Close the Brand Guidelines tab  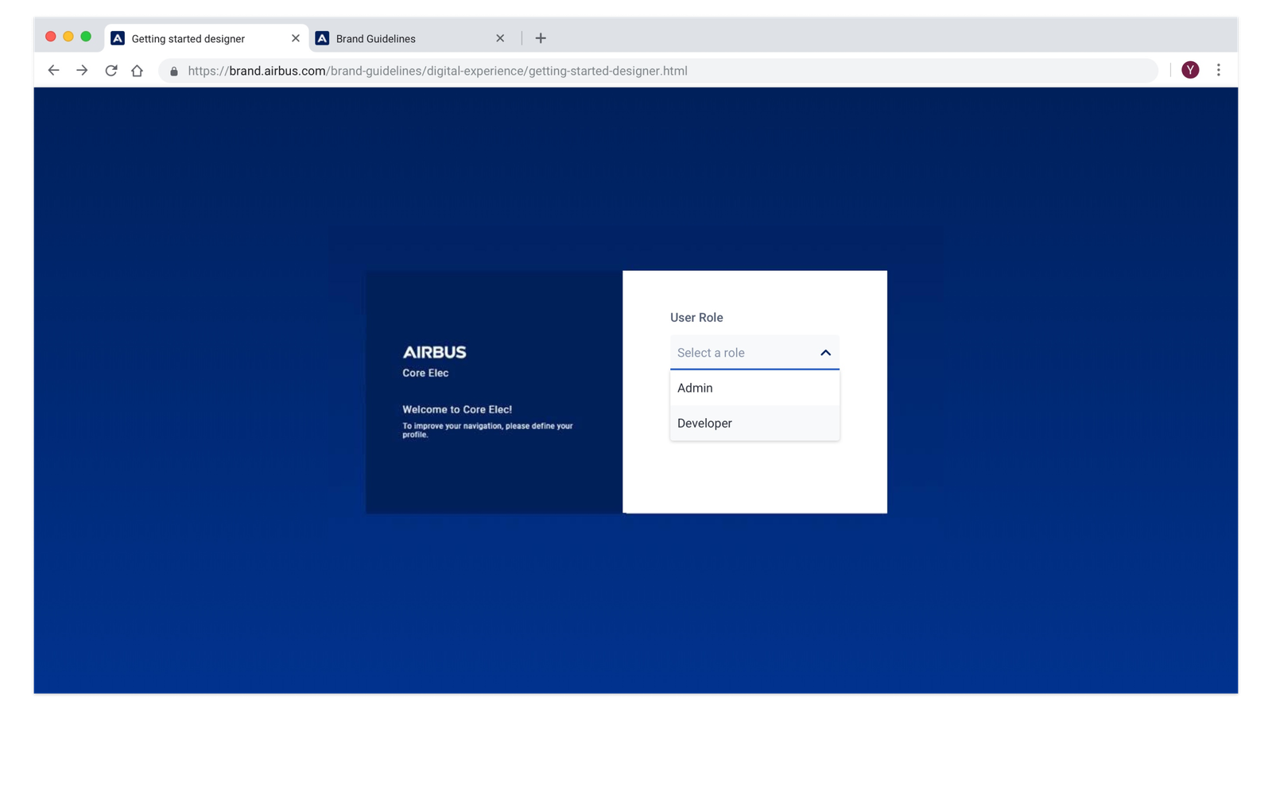coord(500,38)
